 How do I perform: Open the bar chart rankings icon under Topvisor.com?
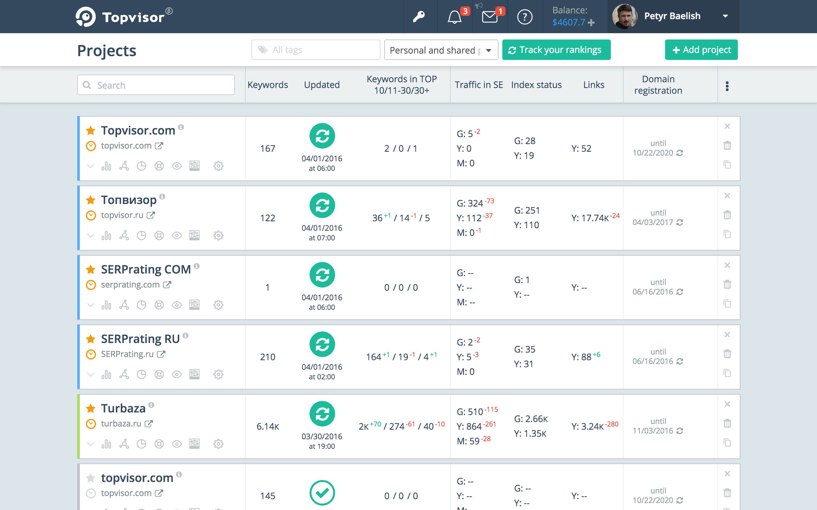click(107, 166)
